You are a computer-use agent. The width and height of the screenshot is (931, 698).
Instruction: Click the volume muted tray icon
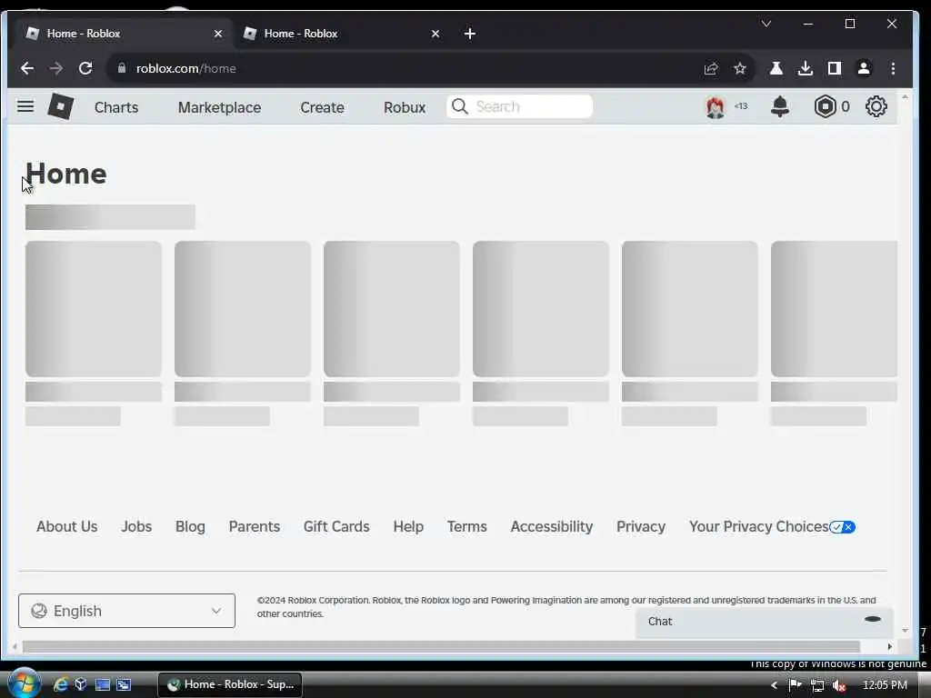pos(838,685)
